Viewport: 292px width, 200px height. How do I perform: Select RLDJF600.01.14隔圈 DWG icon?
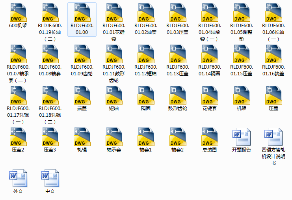210,54
